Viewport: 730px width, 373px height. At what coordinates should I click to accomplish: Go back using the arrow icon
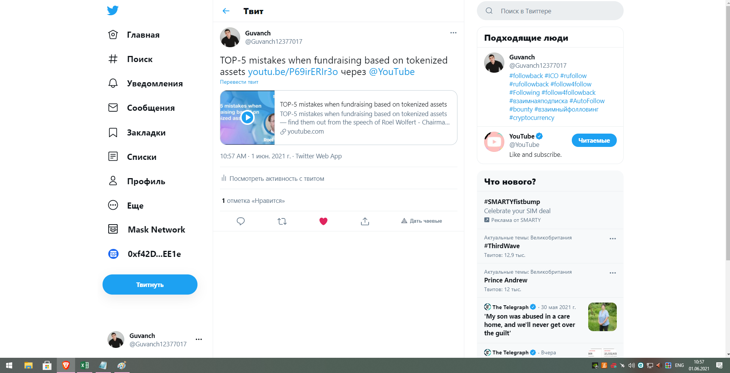pyautogui.click(x=226, y=11)
